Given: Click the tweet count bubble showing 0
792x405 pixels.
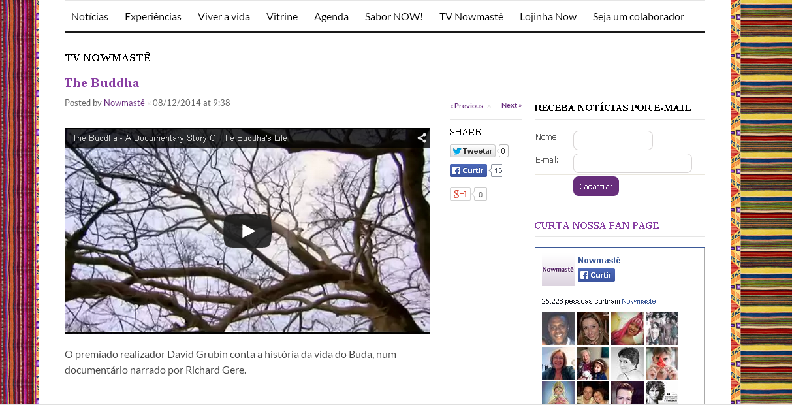Looking at the screenshot, I should click(503, 151).
